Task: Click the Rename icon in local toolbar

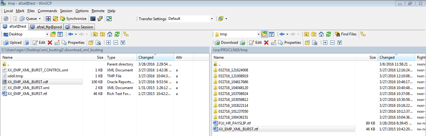Action: (57, 43)
